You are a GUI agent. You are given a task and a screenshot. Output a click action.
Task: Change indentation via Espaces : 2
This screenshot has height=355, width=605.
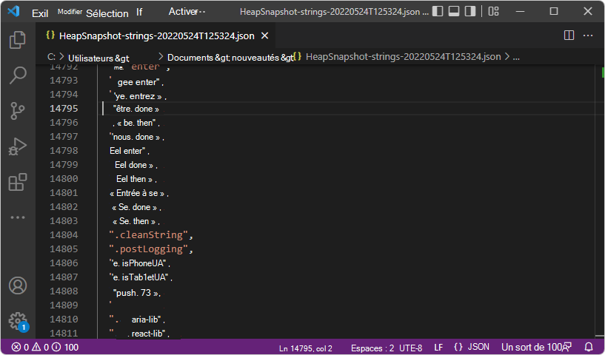pos(372,348)
